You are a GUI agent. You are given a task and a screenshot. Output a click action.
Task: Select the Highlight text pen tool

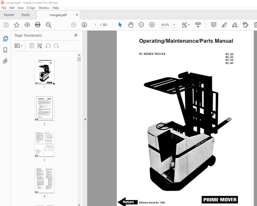(x=224, y=25)
